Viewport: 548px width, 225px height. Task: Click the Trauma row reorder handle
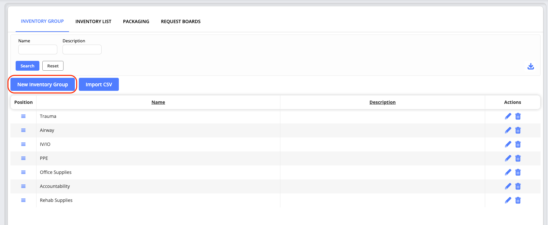(x=23, y=116)
